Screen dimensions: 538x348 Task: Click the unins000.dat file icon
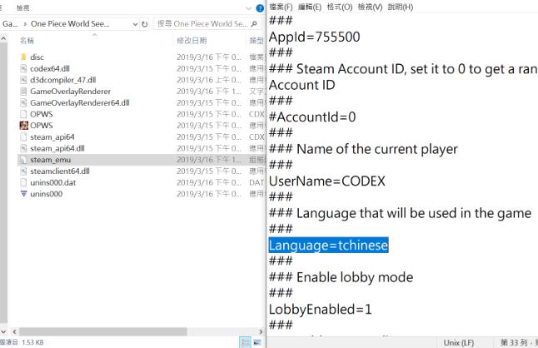point(23,182)
